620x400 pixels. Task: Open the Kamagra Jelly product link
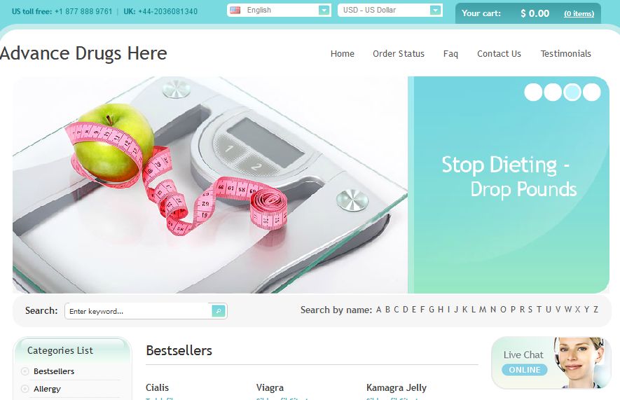pos(397,388)
